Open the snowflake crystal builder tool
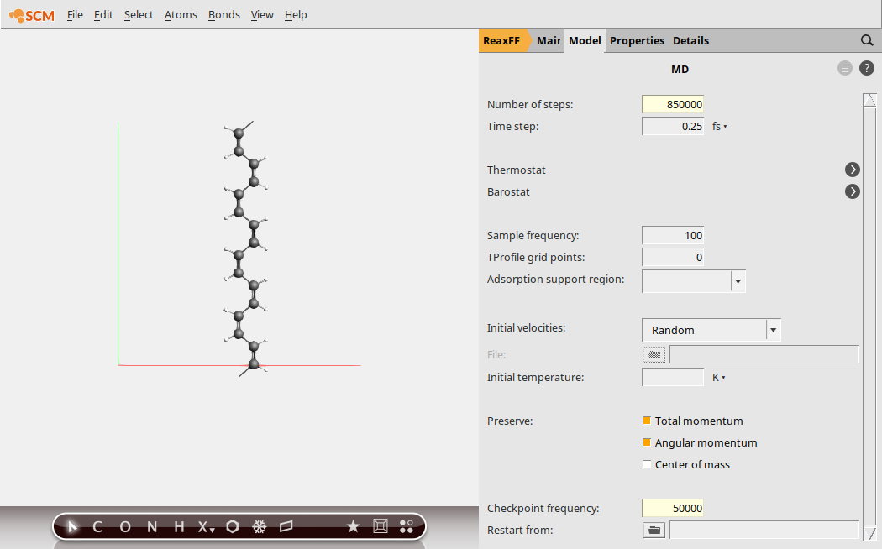The width and height of the screenshot is (882, 549). coord(259,526)
